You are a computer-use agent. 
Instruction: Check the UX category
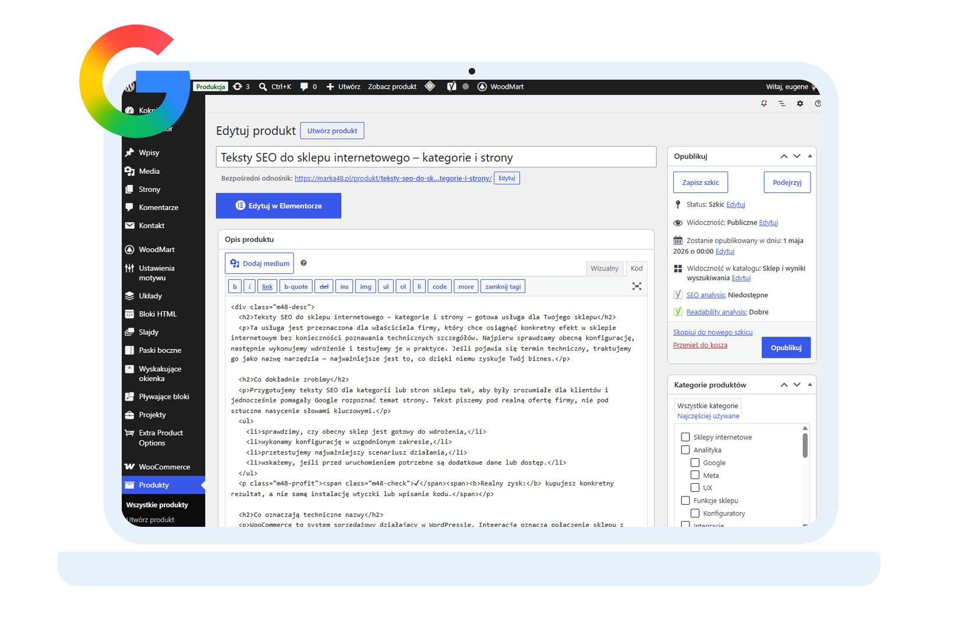click(x=695, y=487)
